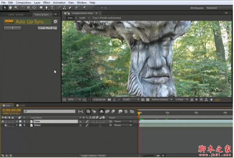Select the Pen tool
The width and height of the screenshot is (234, 158).
[x=47, y=7]
